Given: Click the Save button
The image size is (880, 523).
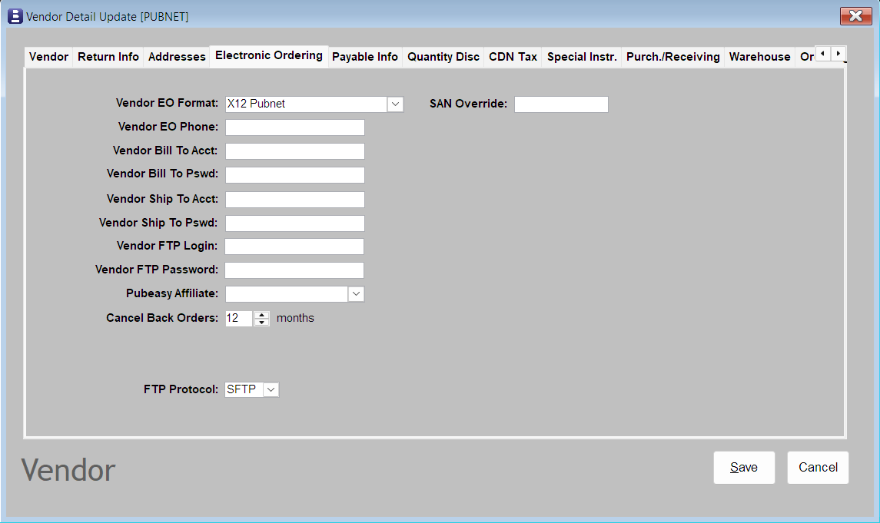Looking at the screenshot, I should point(743,467).
